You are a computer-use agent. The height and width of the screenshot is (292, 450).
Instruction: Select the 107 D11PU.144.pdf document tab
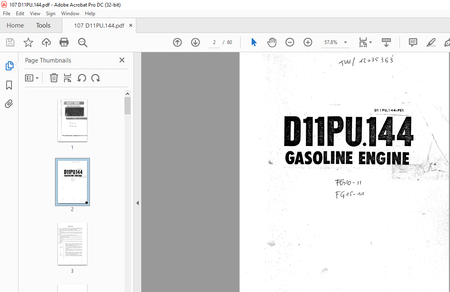[x=99, y=25]
